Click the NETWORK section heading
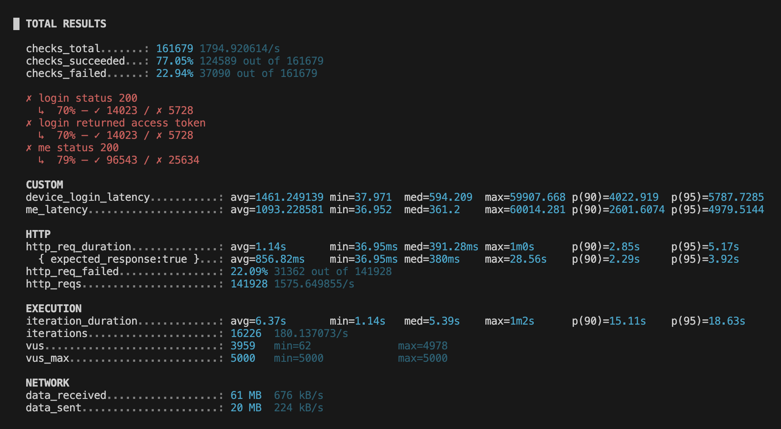781x429 pixels. (x=47, y=383)
